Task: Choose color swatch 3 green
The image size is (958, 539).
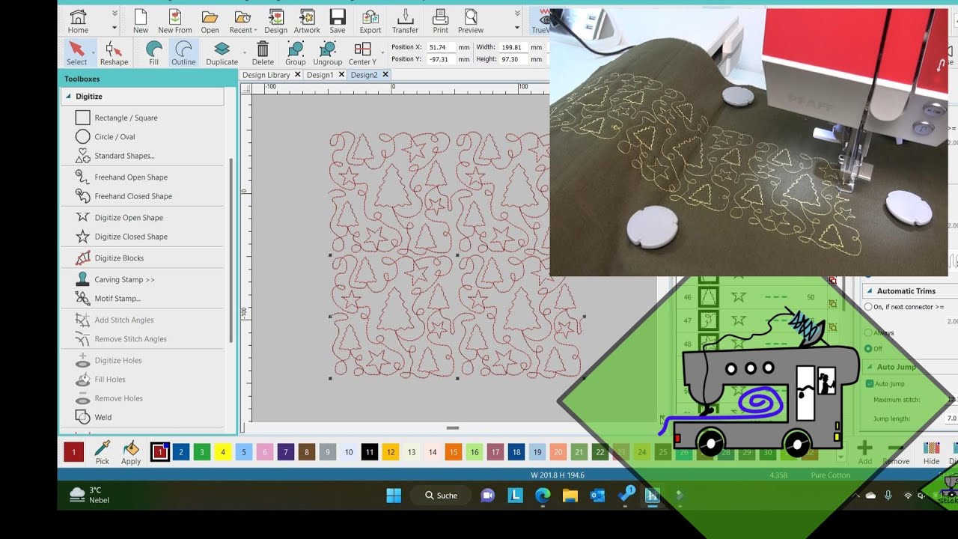Action: click(202, 452)
